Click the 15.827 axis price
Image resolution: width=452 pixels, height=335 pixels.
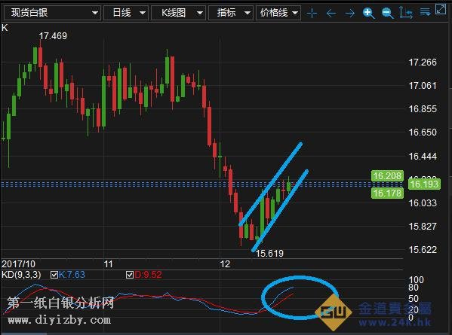423,227
